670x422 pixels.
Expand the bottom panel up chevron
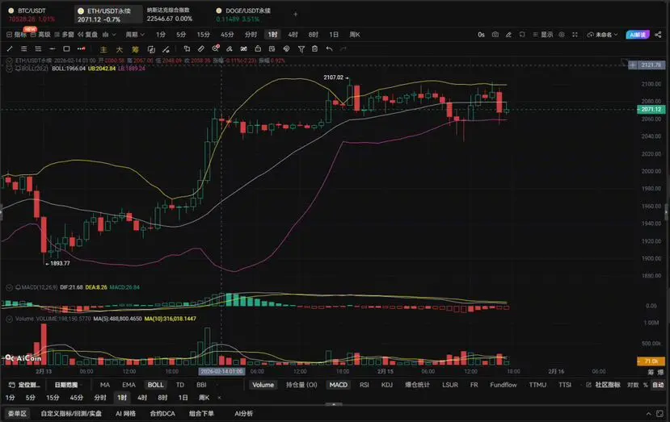click(648, 413)
